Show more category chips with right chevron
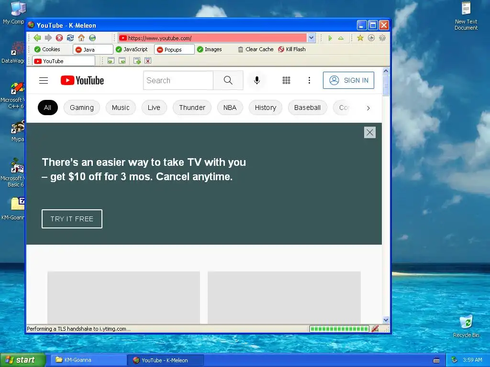 (368, 108)
